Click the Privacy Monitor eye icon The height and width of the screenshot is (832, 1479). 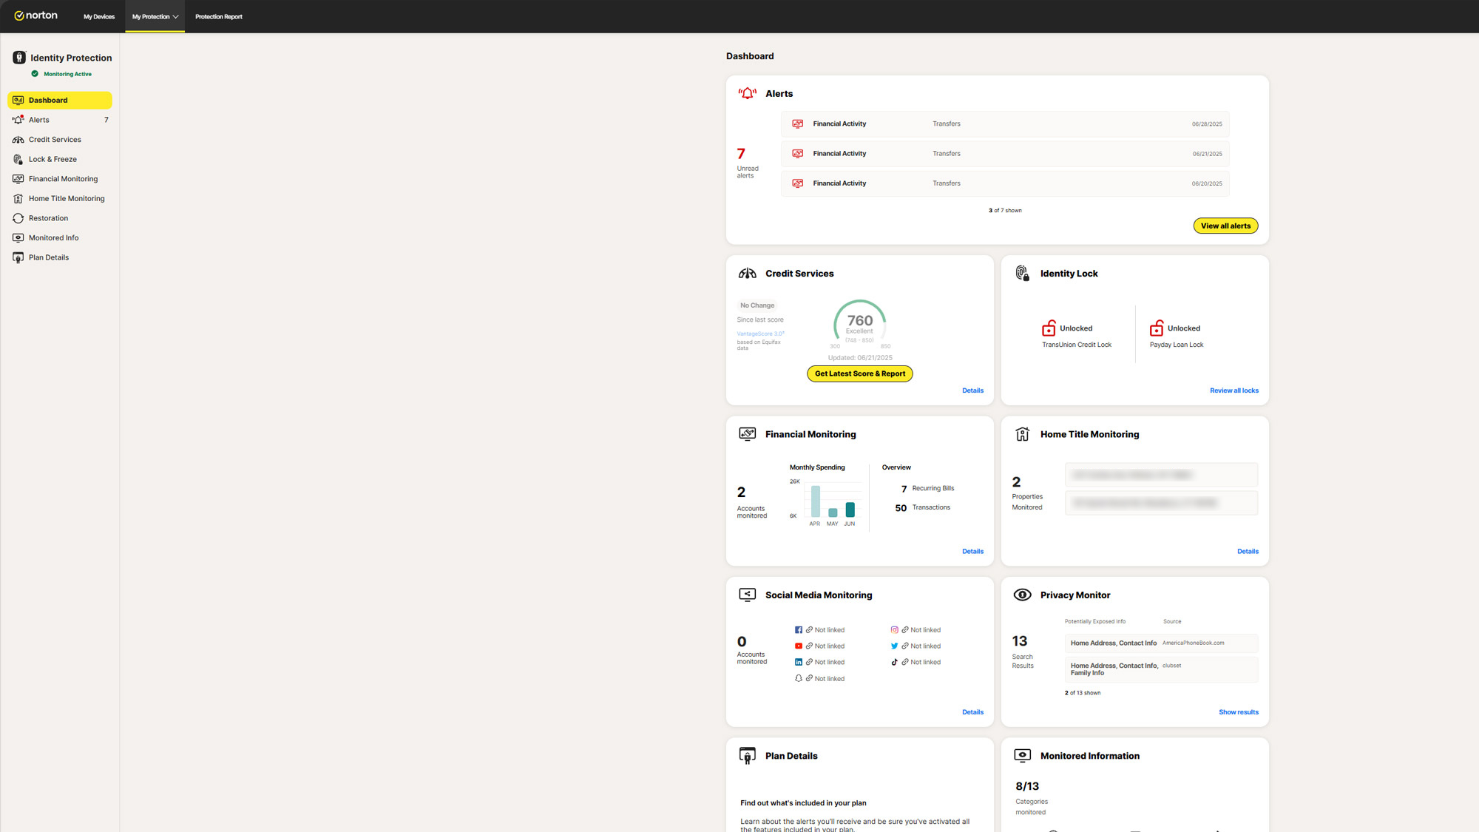1022,595
